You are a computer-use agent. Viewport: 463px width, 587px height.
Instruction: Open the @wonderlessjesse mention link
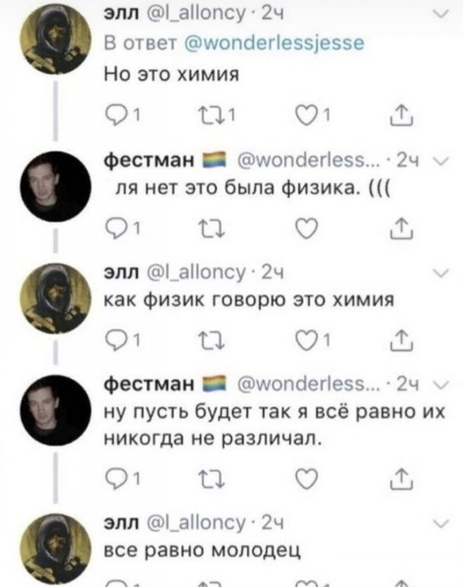click(275, 43)
